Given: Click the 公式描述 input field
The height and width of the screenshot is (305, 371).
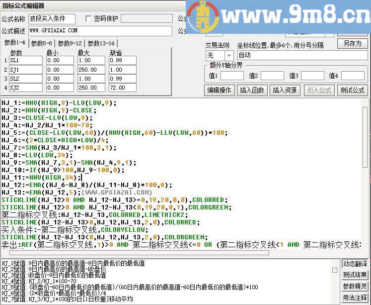Looking at the screenshot, I should (x=100, y=31).
